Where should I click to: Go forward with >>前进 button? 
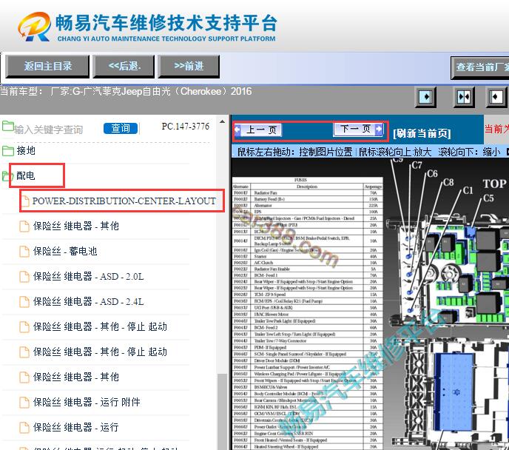point(189,67)
